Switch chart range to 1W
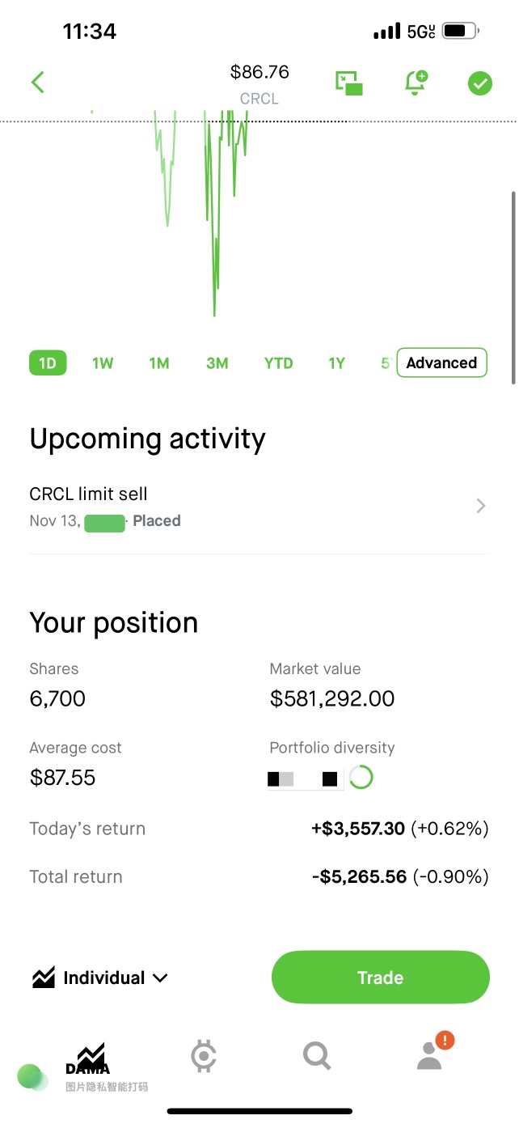This screenshot has width=519, height=1124. (103, 363)
